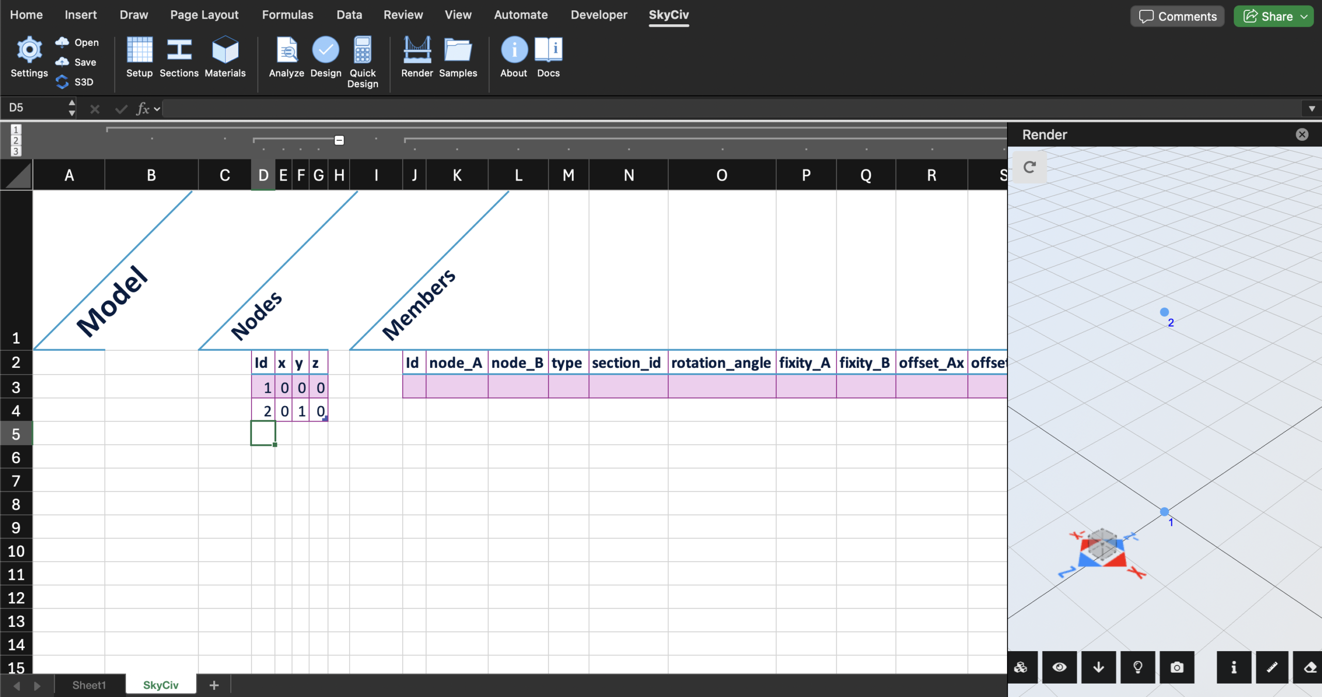Image resolution: width=1322 pixels, height=697 pixels.
Task: Switch to the Sheet1 tab
Action: (x=89, y=685)
